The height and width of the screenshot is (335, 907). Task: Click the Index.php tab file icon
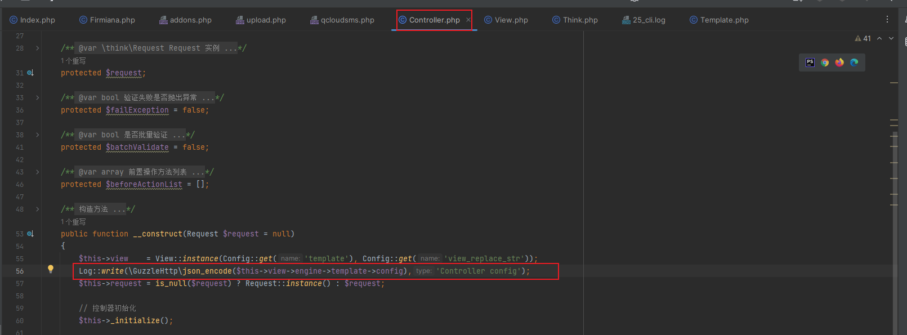pos(14,20)
